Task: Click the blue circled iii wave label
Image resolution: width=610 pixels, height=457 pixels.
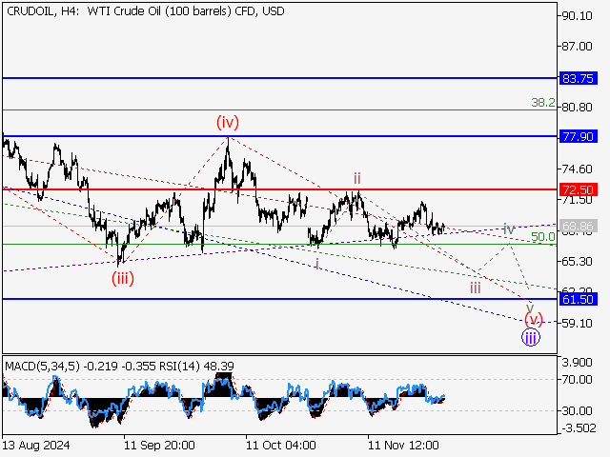Action: coord(531,337)
